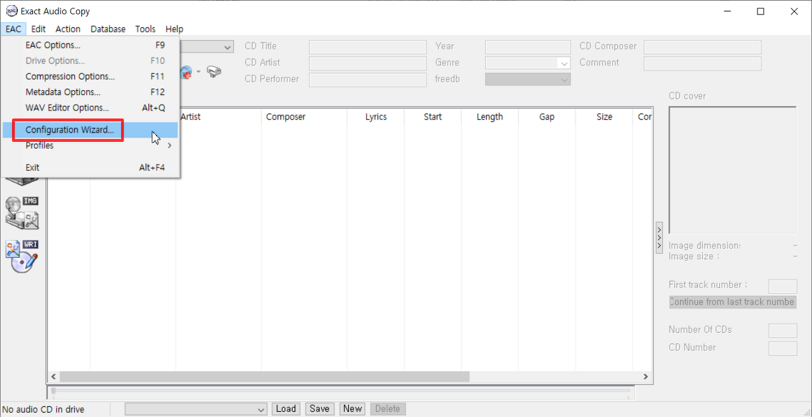Click 'No audio CD in drive' status text
812x417 pixels.
coord(44,409)
